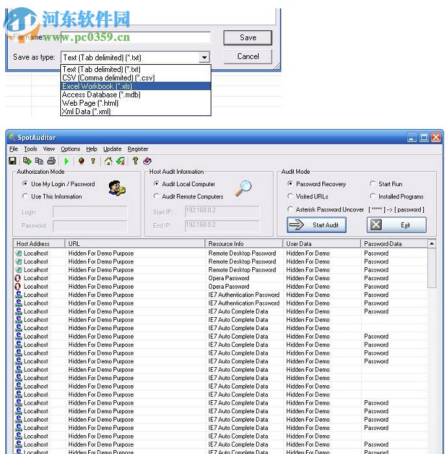Click the Exit button
446x454 pixels.
coord(397,224)
